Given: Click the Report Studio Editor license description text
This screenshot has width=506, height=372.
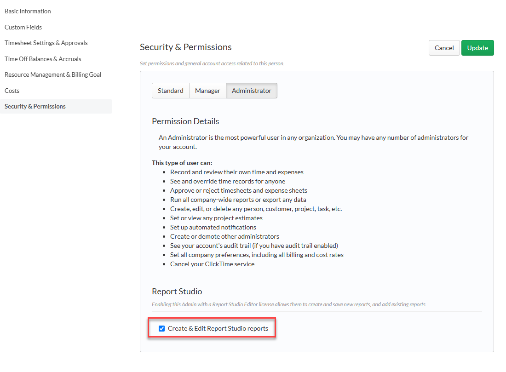Looking at the screenshot, I should coord(289,304).
